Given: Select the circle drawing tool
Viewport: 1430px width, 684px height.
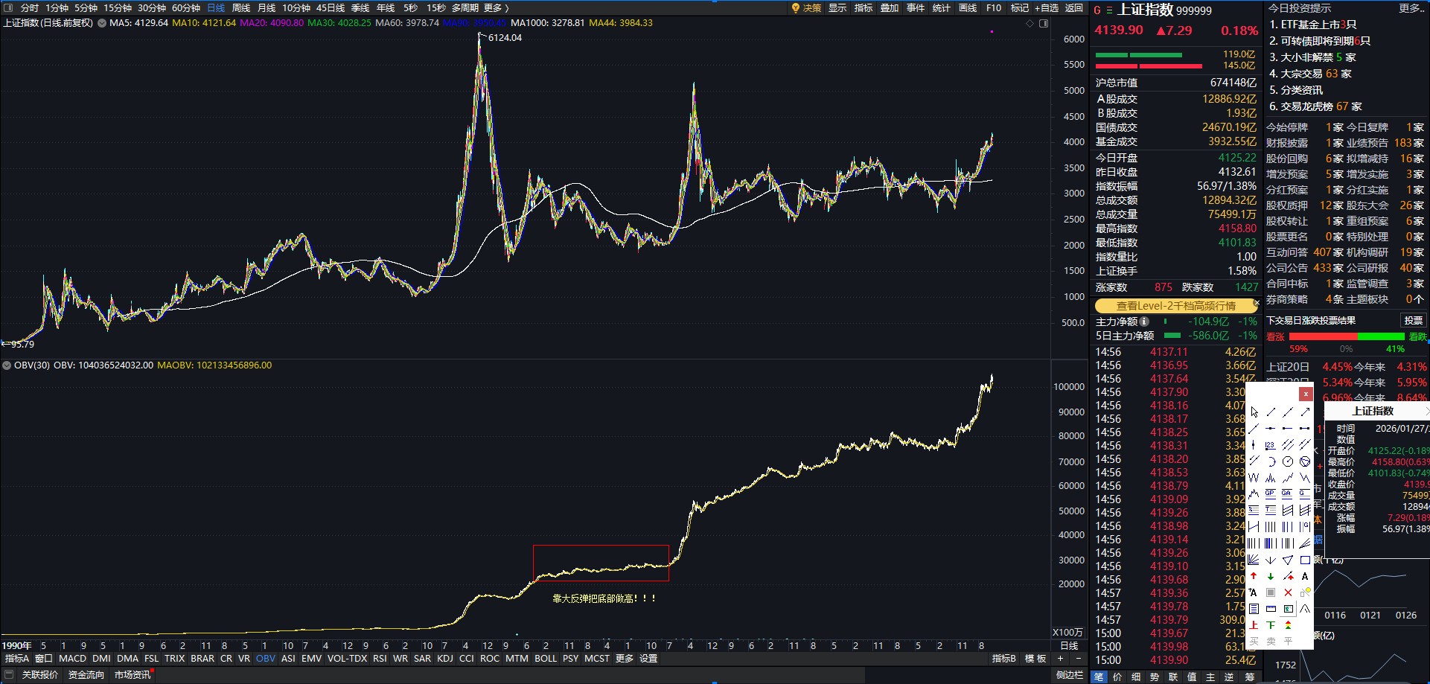Looking at the screenshot, I should 1288,461.
